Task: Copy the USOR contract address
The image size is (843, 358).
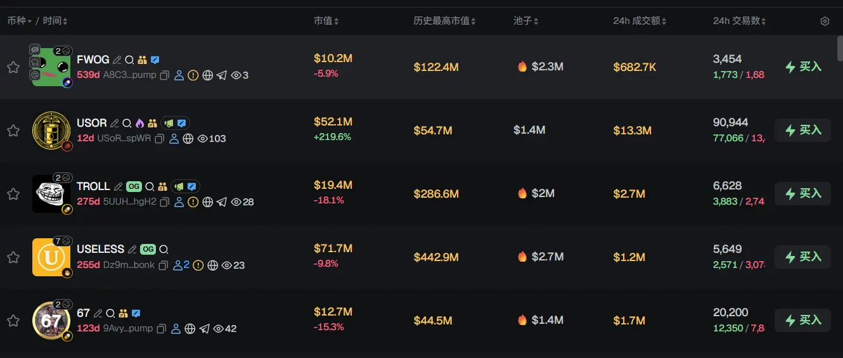Action: click(x=159, y=139)
